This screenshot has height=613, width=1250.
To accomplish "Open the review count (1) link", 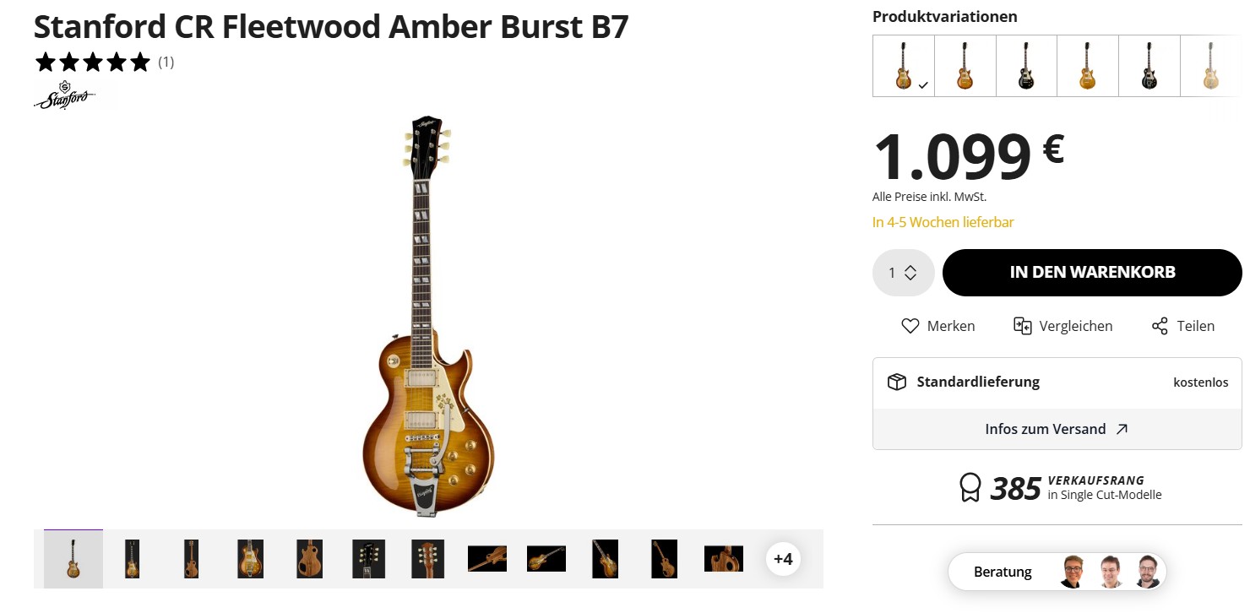I will click(166, 62).
